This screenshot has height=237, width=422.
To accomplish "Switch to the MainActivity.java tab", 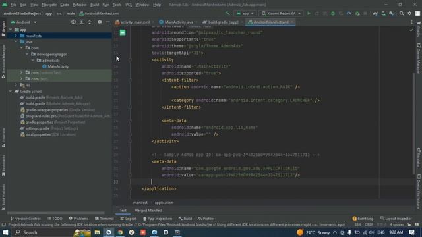I will pos(176,22).
